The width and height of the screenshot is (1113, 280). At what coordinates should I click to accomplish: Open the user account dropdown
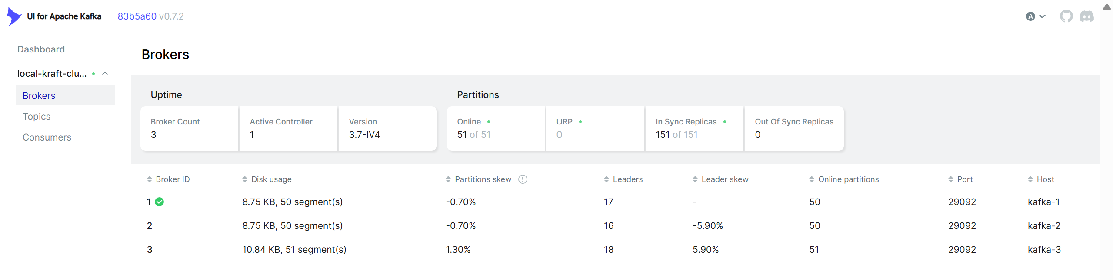pyautogui.click(x=1036, y=16)
